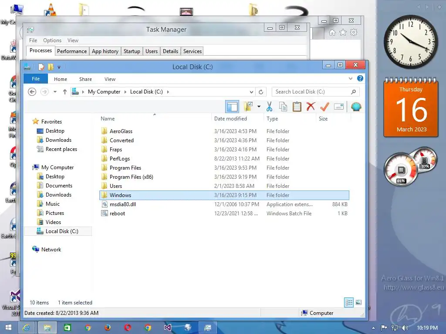The height and width of the screenshot is (334, 446).
Task: Open Services tab in Task Manager
Action: 192,51
